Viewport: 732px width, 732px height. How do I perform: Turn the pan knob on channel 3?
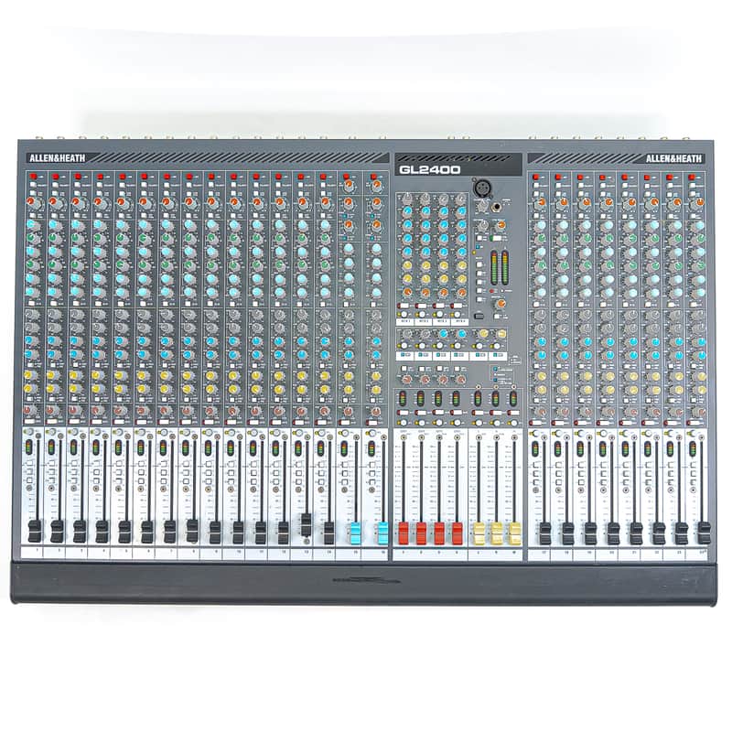[x=74, y=408]
